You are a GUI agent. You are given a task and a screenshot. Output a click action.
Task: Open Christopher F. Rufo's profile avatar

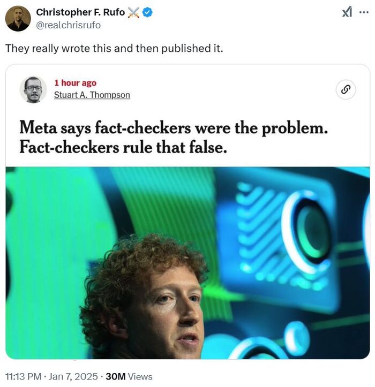point(18,18)
